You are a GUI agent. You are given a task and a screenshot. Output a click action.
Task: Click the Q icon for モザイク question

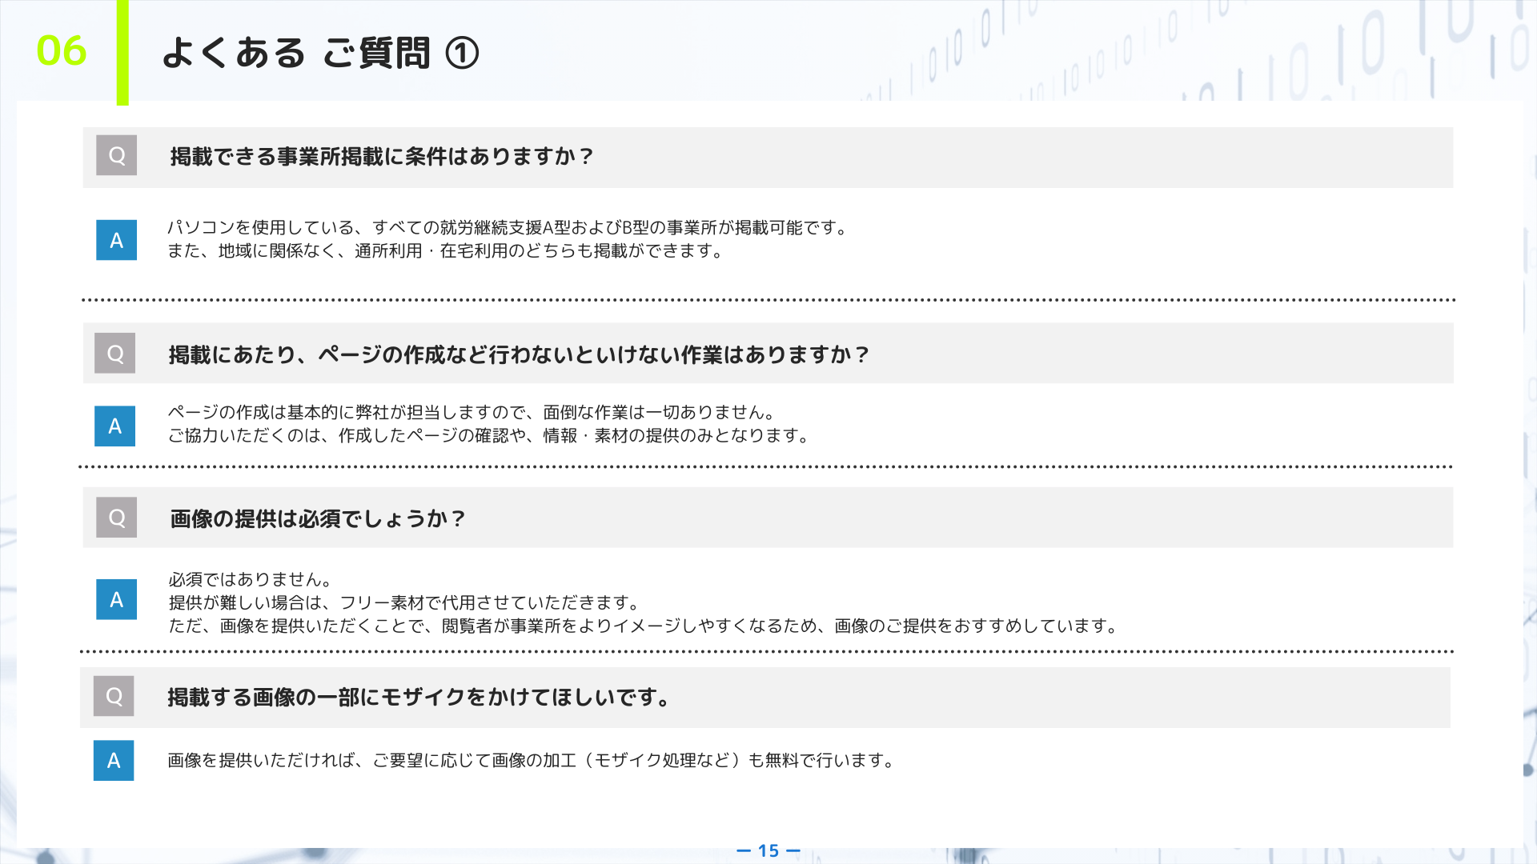point(114,696)
